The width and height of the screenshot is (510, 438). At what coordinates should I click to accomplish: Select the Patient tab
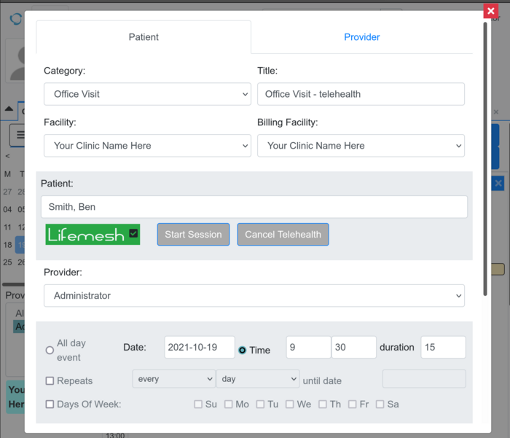tap(144, 37)
